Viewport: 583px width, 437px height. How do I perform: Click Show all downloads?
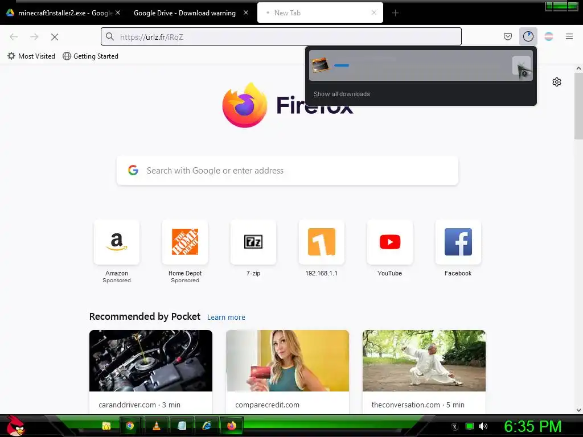[342, 94]
